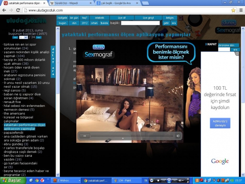Click the başlık search input field
This screenshot has height=184, width=245.
[x=140, y=23]
